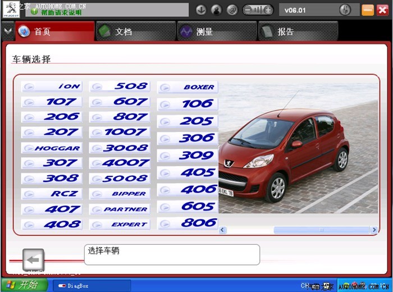Viewport: 393px width, 292px height.
Task: Select the Peugeot 508 vehicle
Action: point(120,86)
